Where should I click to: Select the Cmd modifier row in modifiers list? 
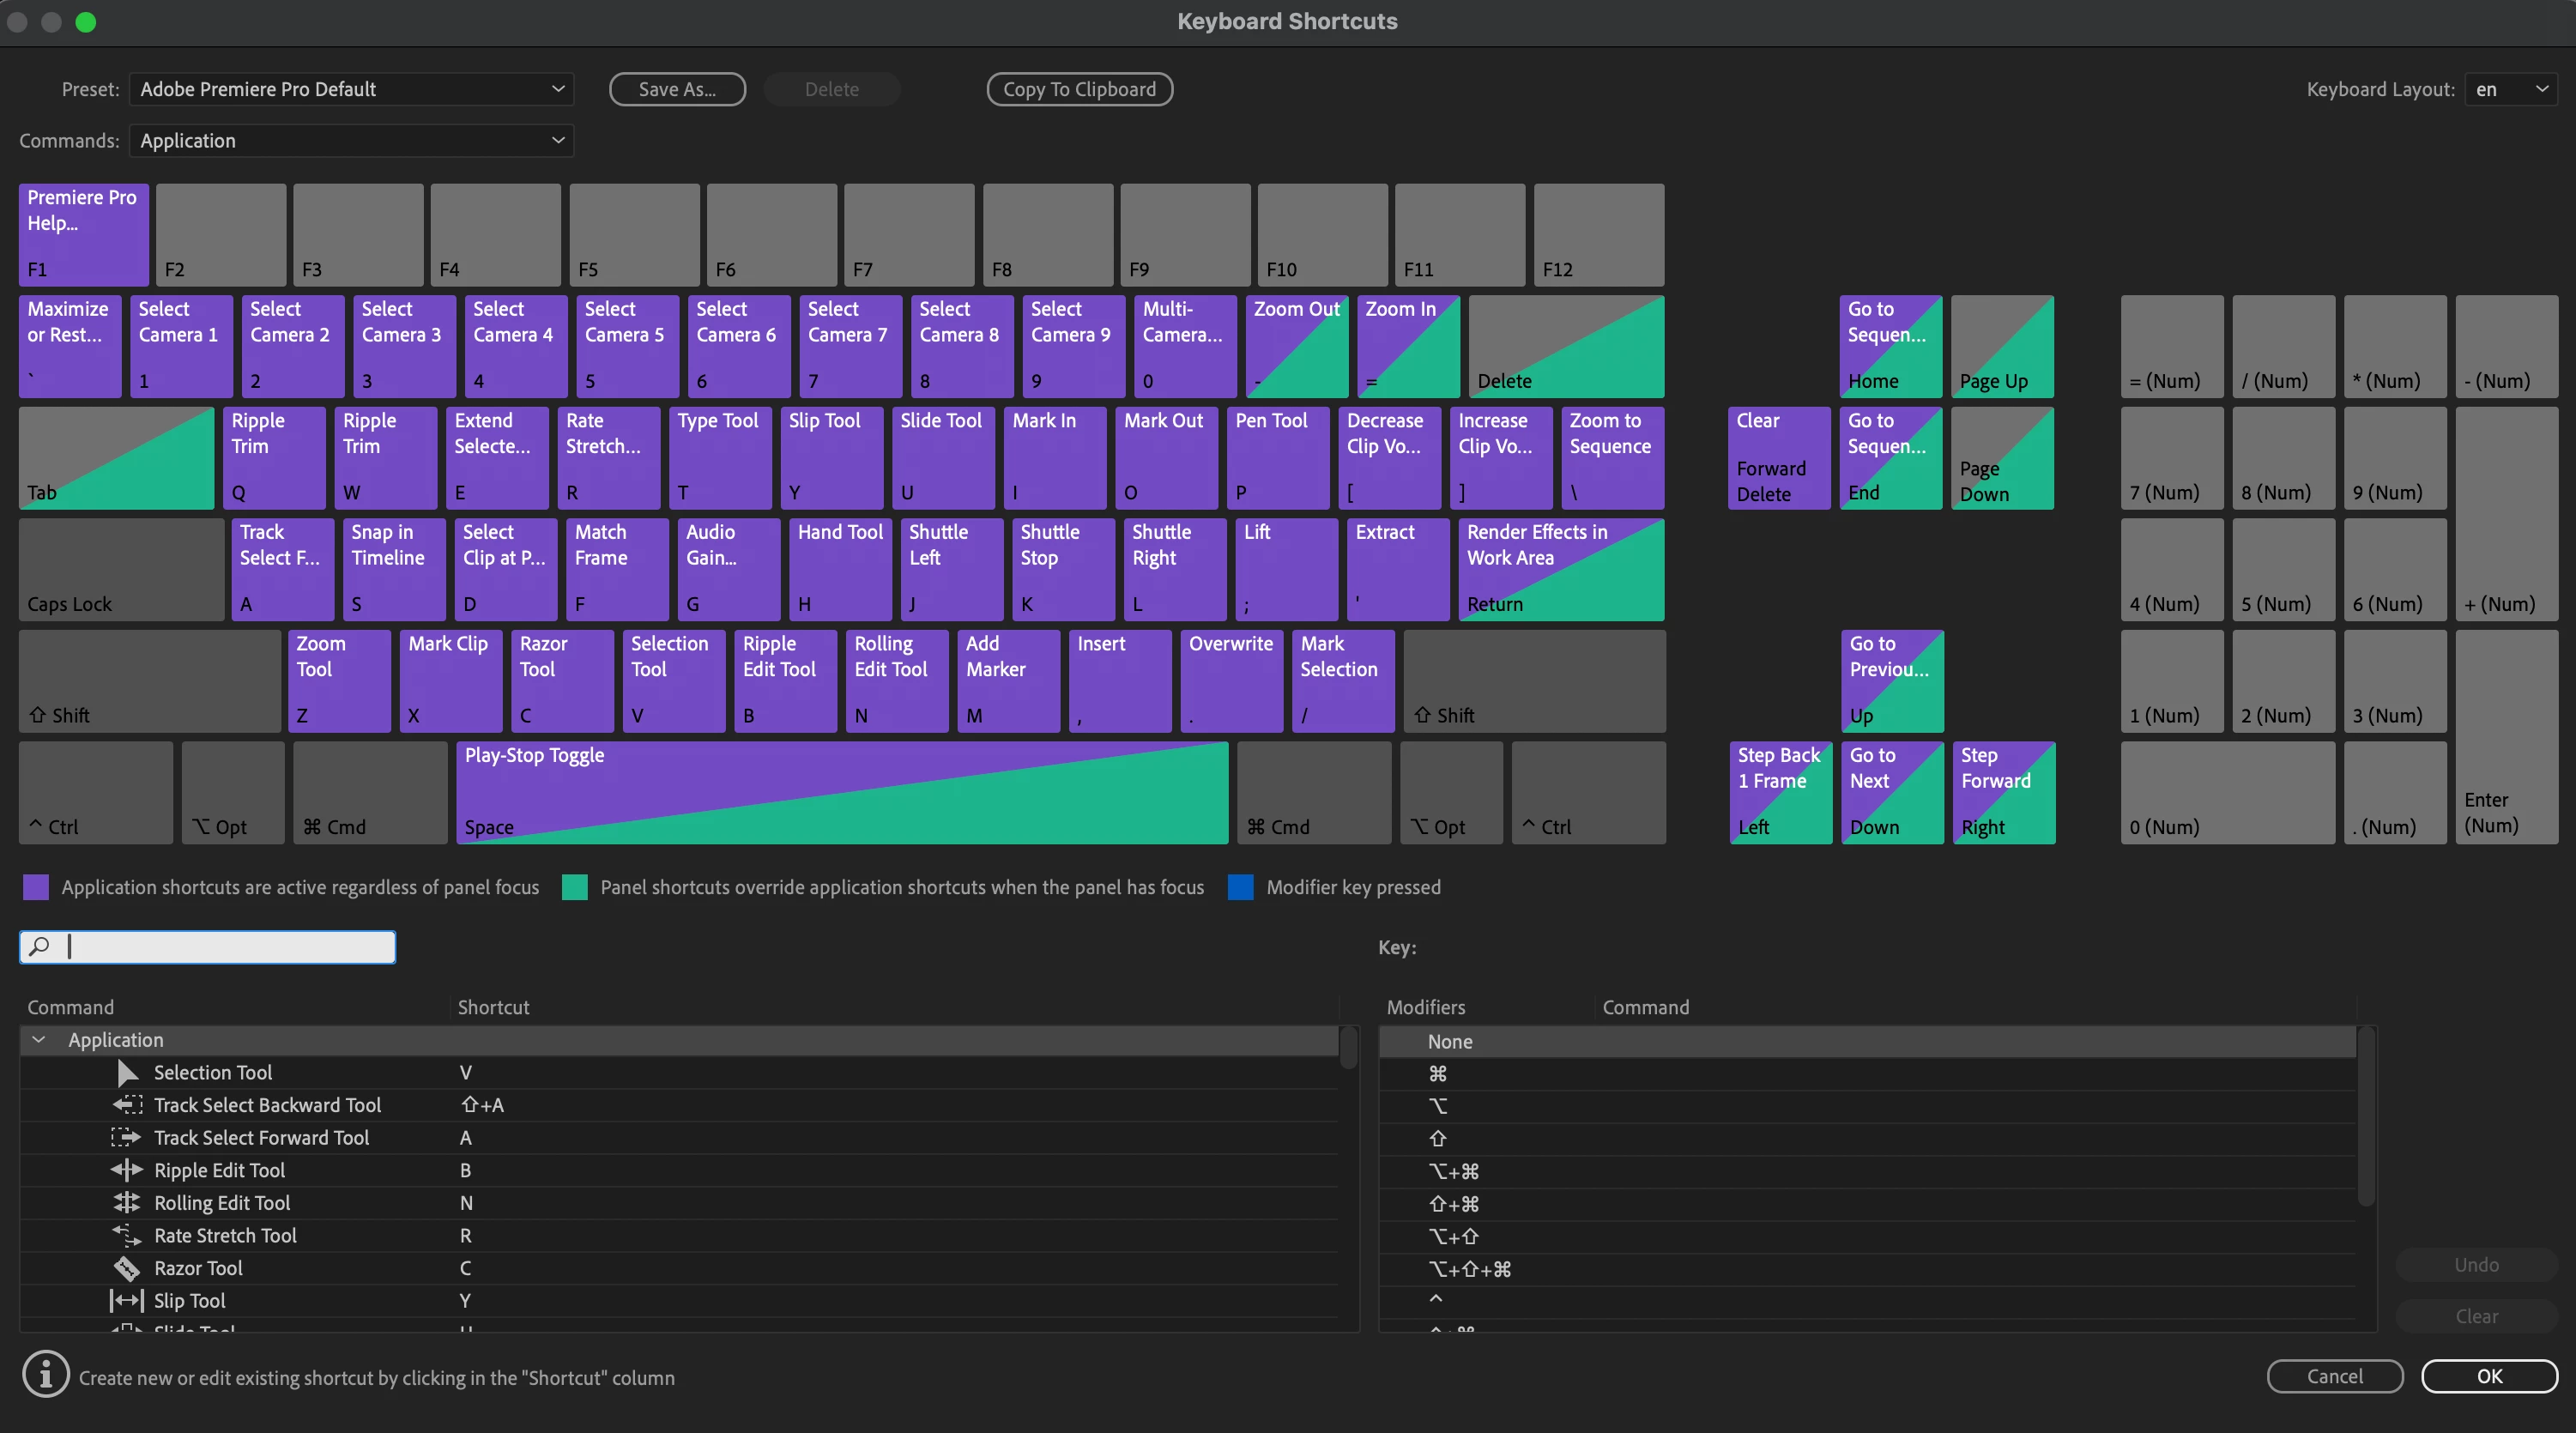pos(1438,1073)
